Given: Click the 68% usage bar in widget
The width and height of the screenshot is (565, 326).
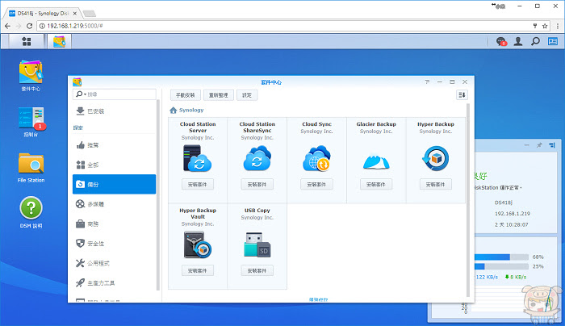Looking at the screenshot, I should point(501,257).
